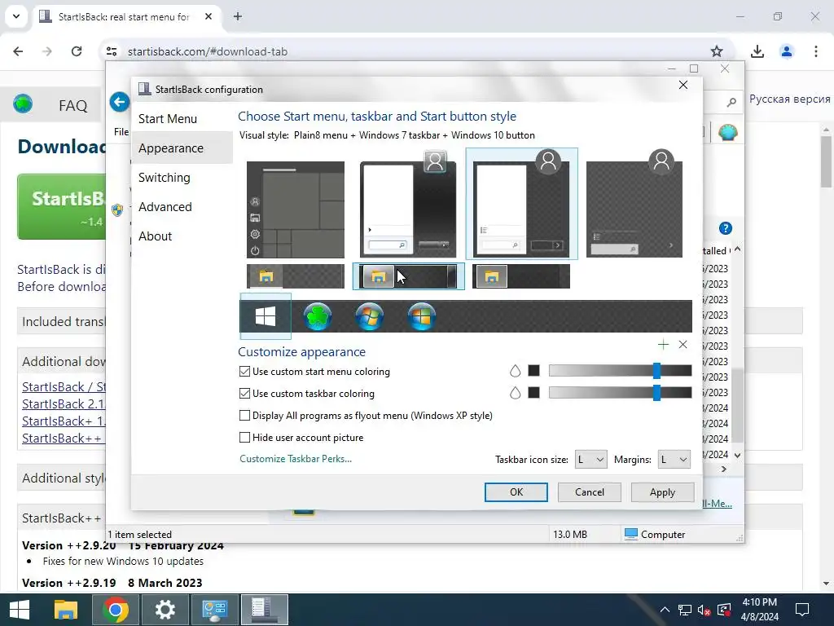Screen dimensions: 834x626
Task: Click droplet icon for start menu coloring
Action: 515,371
